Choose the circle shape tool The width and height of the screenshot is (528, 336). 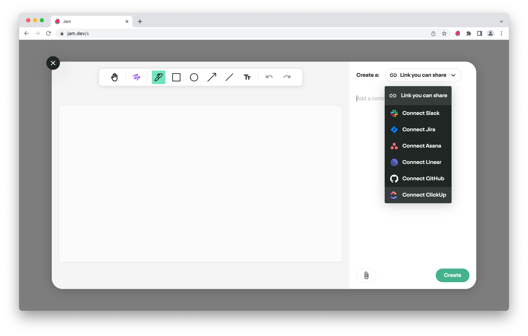coord(194,77)
